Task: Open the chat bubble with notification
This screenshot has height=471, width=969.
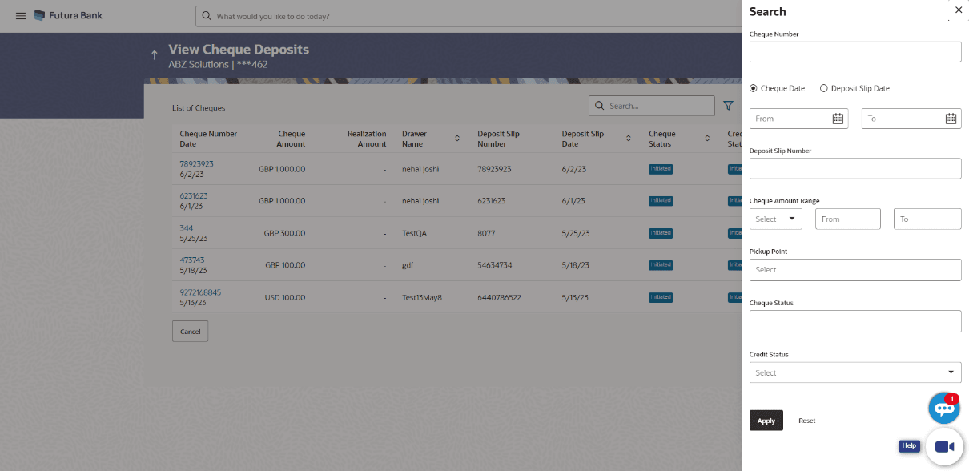Action: coord(944,409)
